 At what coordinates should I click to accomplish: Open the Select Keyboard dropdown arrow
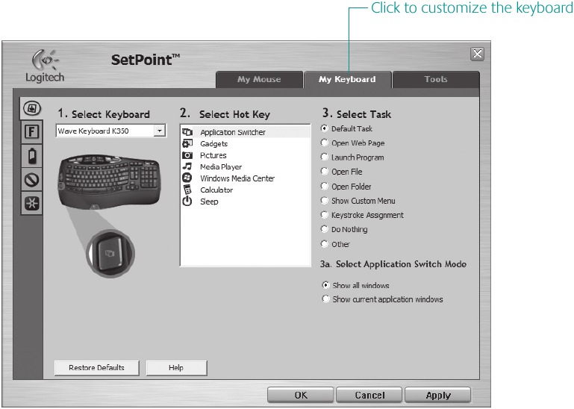(160, 131)
